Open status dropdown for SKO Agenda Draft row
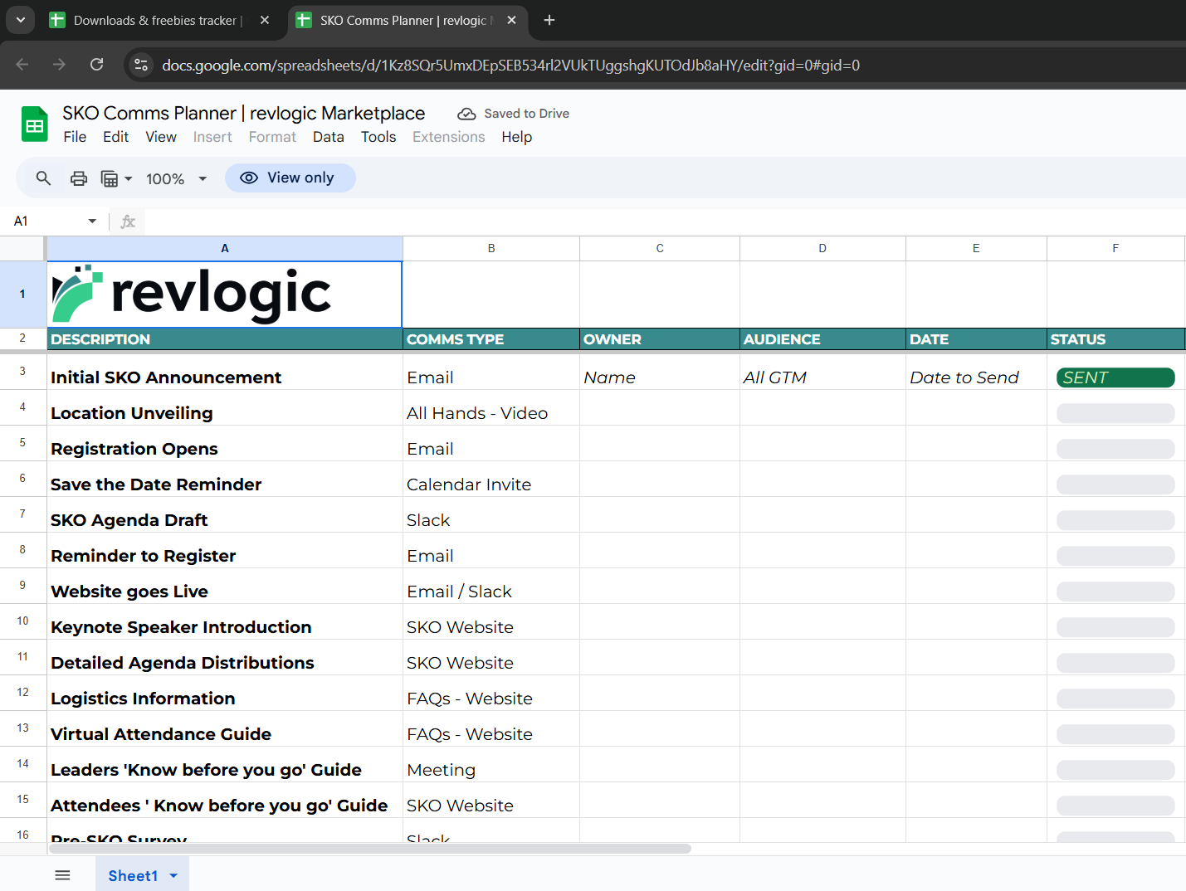The height and width of the screenshot is (891, 1186). tap(1115, 520)
